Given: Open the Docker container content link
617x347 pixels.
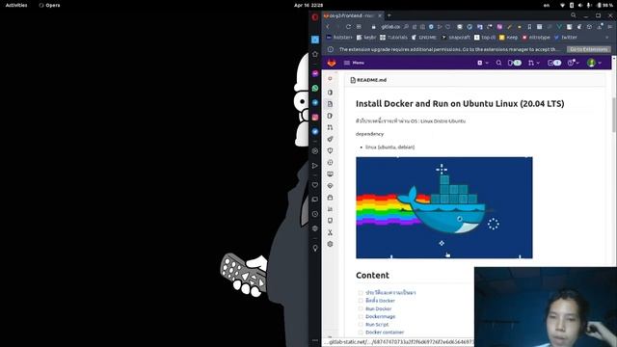Looking at the screenshot, I should (x=385, y=333).
